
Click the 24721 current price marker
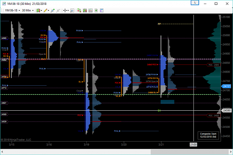click(x=226, y=86)
